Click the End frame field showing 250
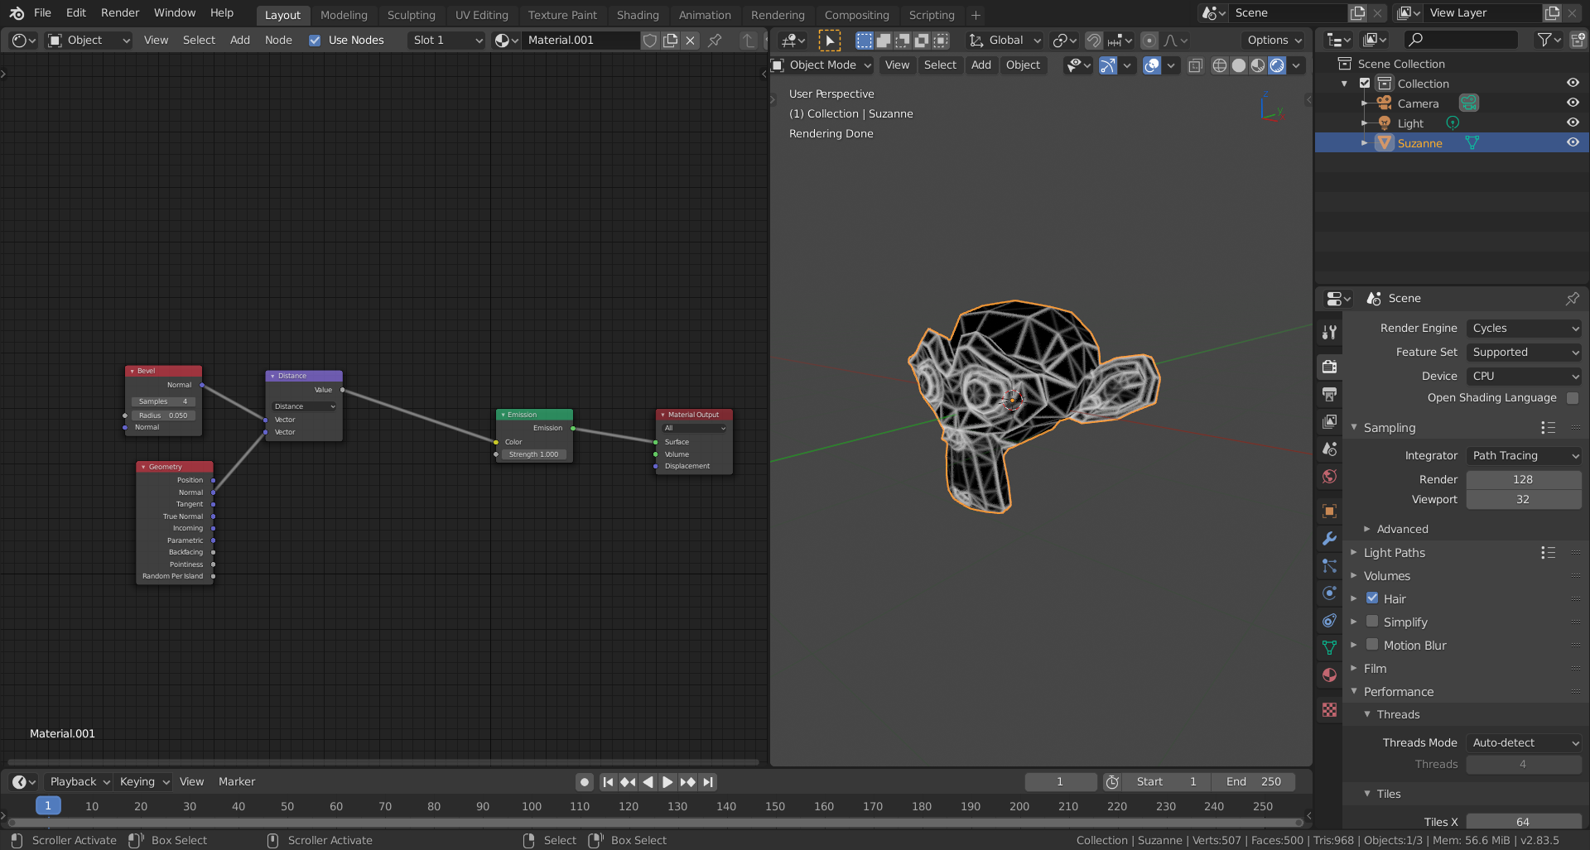Screen dimensions: 1590x850 (x=1254, y=782)
